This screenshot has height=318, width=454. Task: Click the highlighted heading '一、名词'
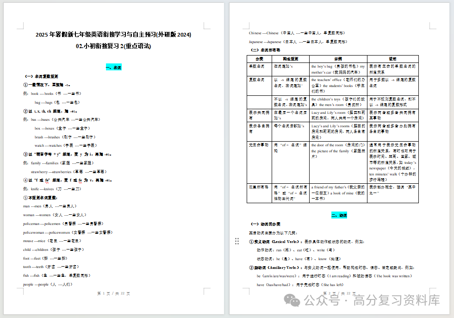click(x=113, y=68)
